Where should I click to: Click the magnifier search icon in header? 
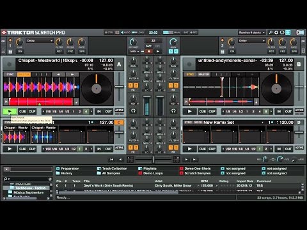271,33
